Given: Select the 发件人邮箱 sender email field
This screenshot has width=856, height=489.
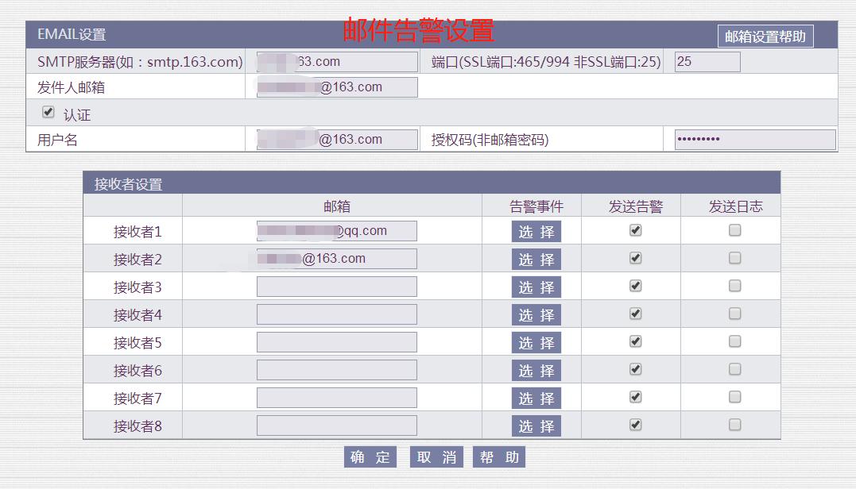Looking at the screenshot, I should coord(335,87).
